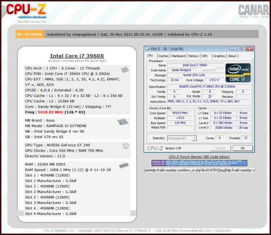Click the CPU chip icon beside CPU Arch
This screenshot has width=271, height=235.
[x=124, y=70]
